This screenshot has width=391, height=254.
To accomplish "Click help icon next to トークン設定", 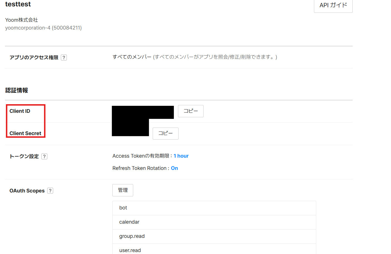I will [x=44, y=157].
